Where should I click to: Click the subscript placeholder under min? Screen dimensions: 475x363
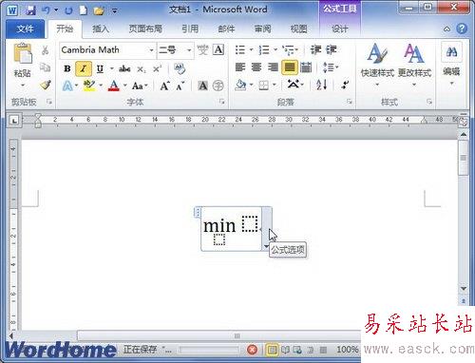coord(219,239)
